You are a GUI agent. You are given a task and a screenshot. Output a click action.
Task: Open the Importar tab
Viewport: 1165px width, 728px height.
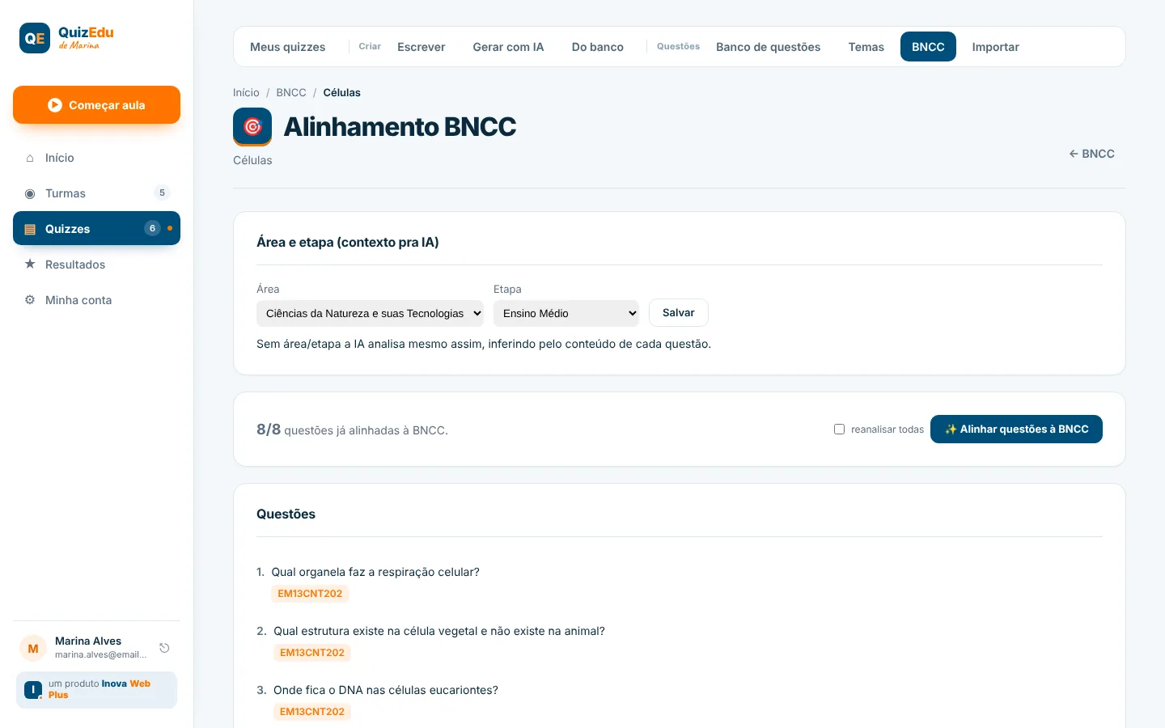click(x=996, y=47)
